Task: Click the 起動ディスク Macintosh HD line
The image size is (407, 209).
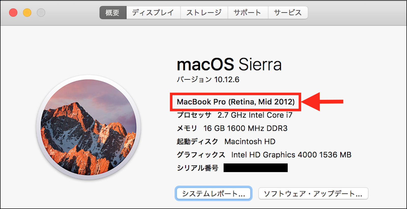Action: tap(226, 142)
